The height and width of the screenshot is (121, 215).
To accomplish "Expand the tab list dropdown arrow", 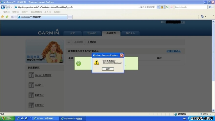I will (16, 17).
